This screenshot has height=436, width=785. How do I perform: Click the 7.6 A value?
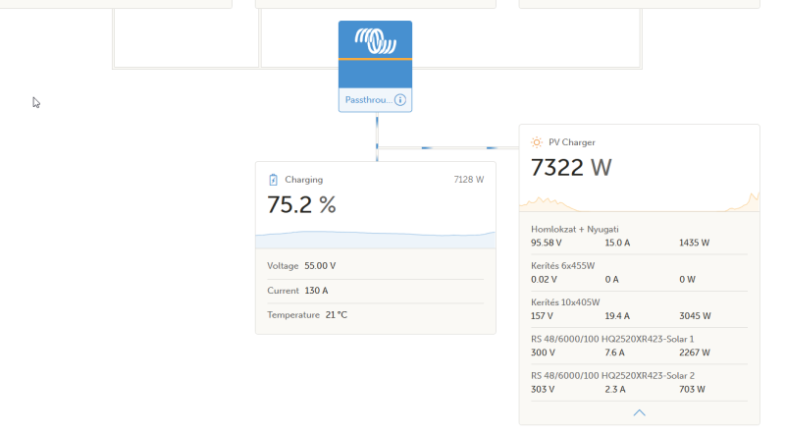coord(614,353)
